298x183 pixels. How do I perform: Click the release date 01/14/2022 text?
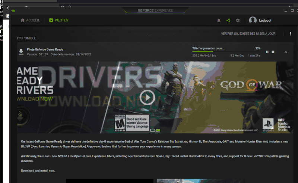(83, 54)
